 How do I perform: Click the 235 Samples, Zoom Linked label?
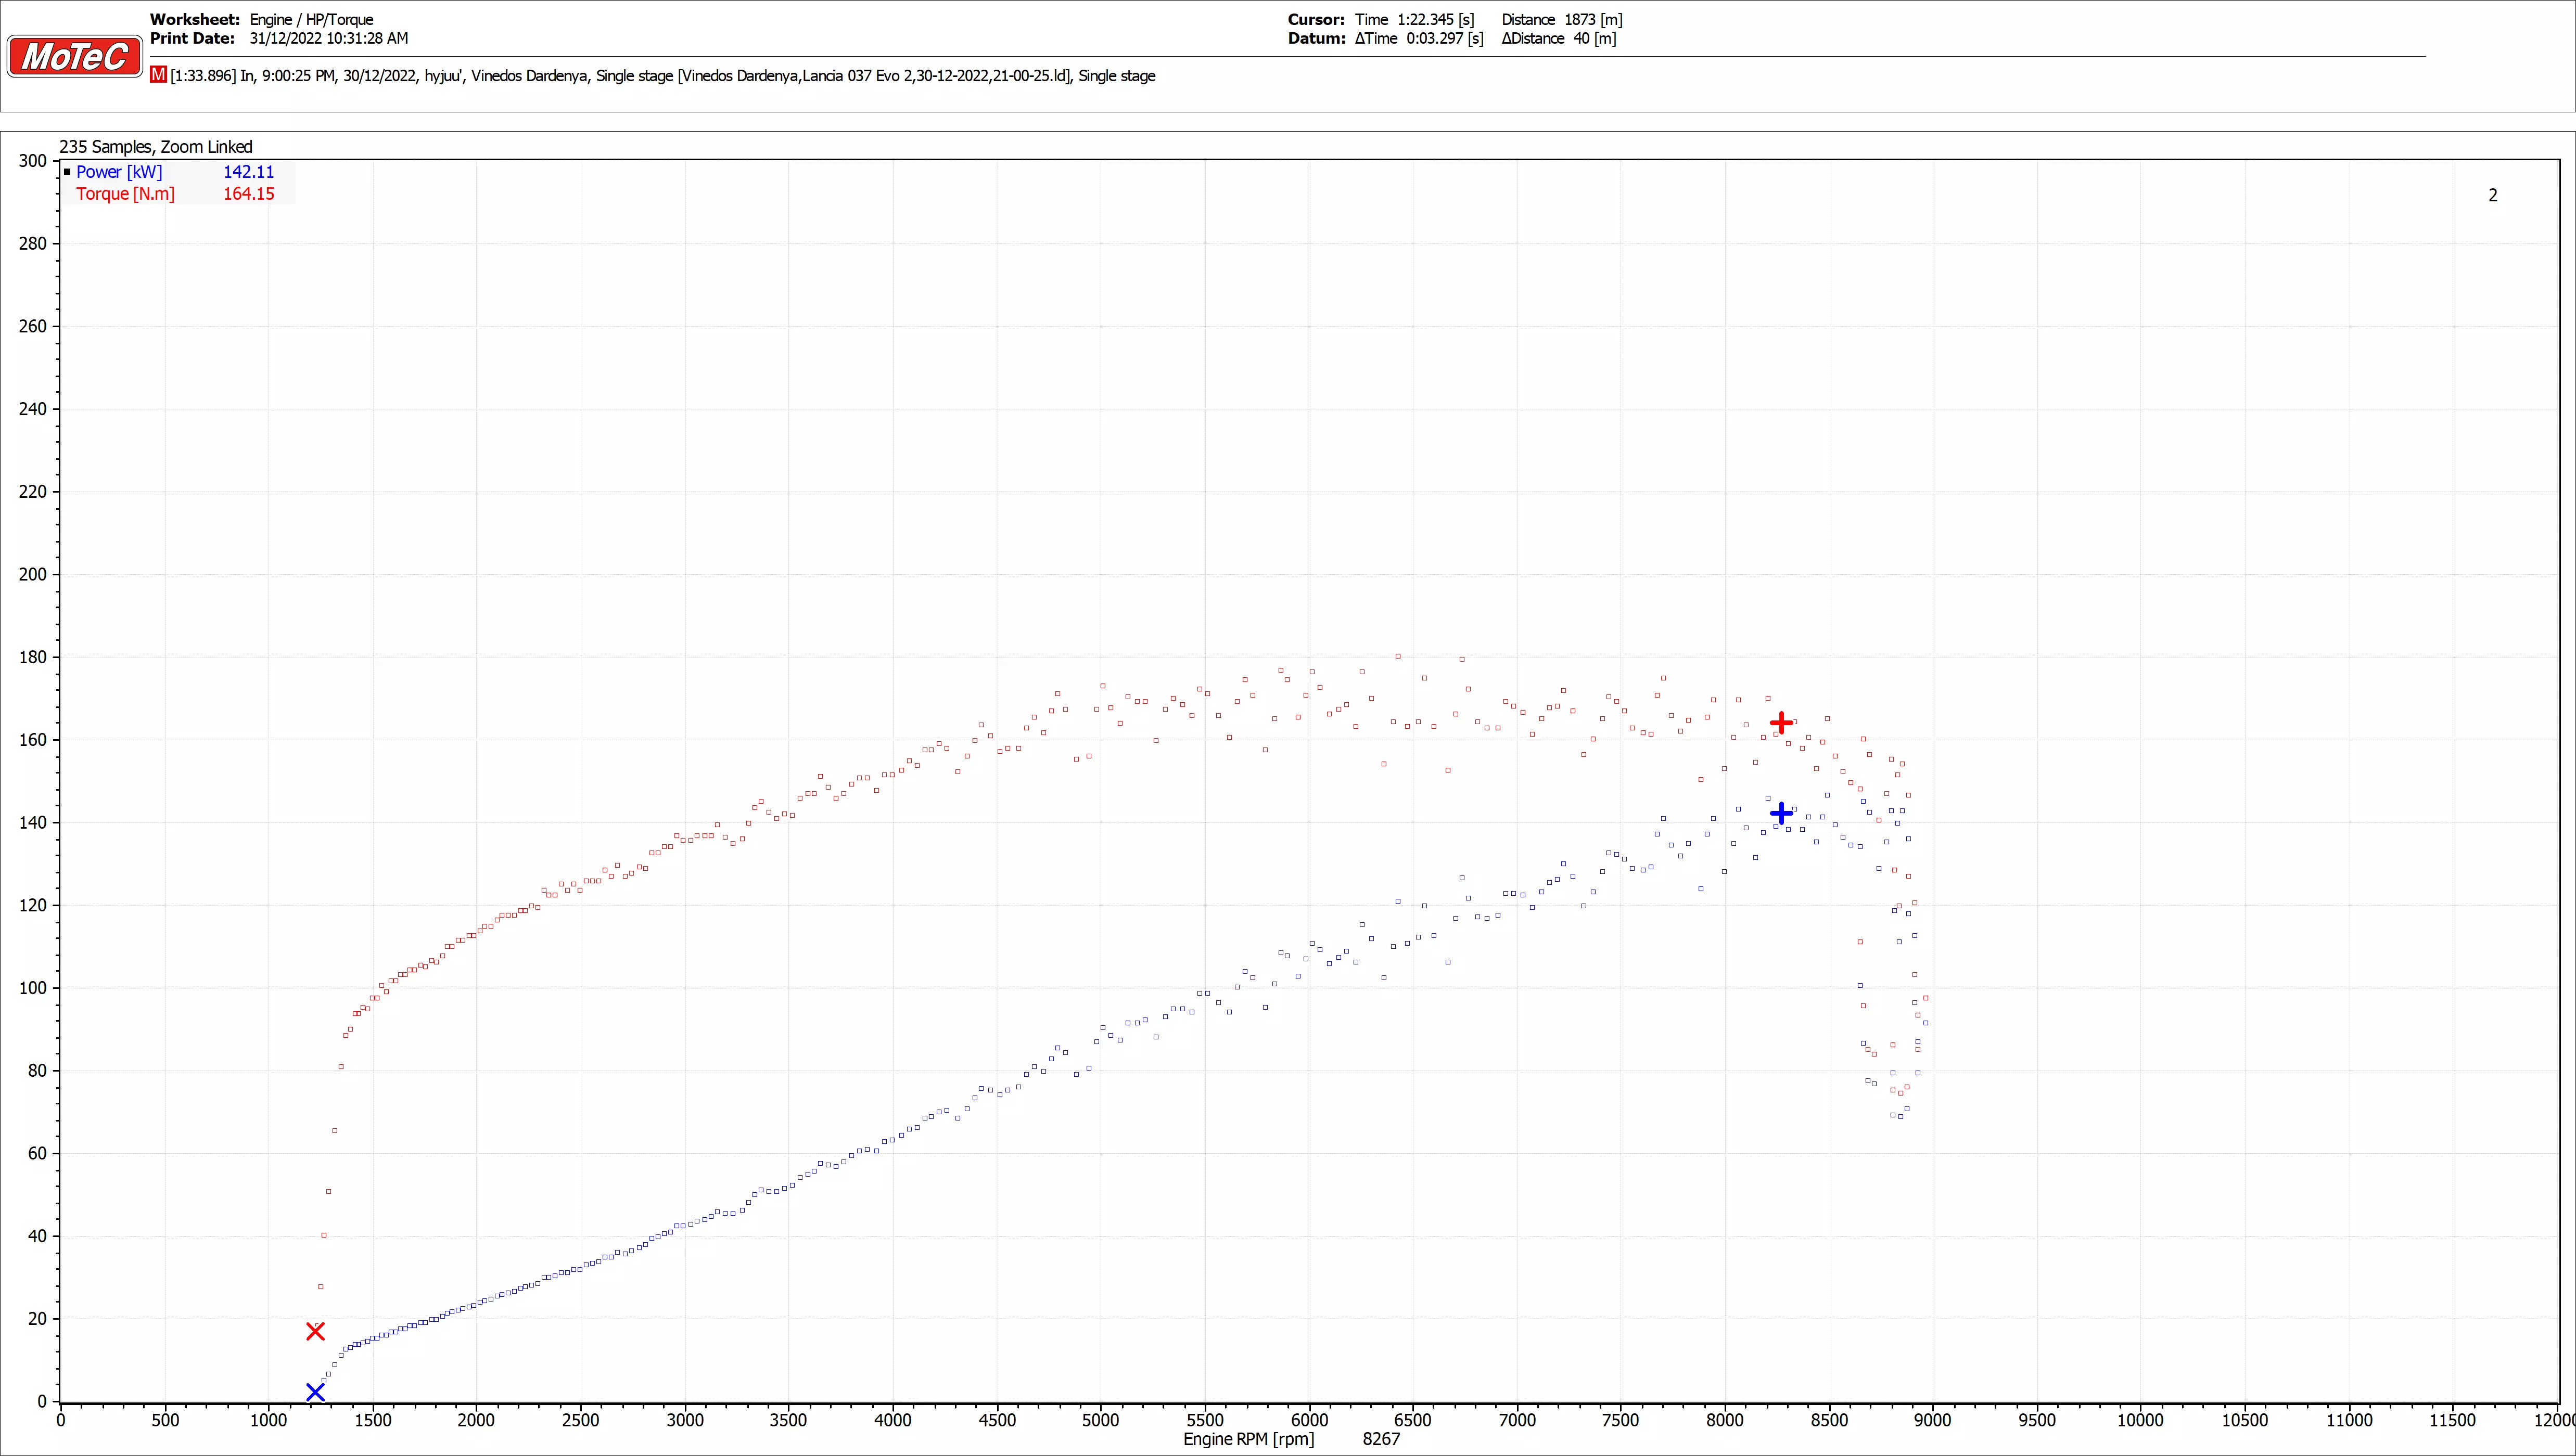pos(155,147)
